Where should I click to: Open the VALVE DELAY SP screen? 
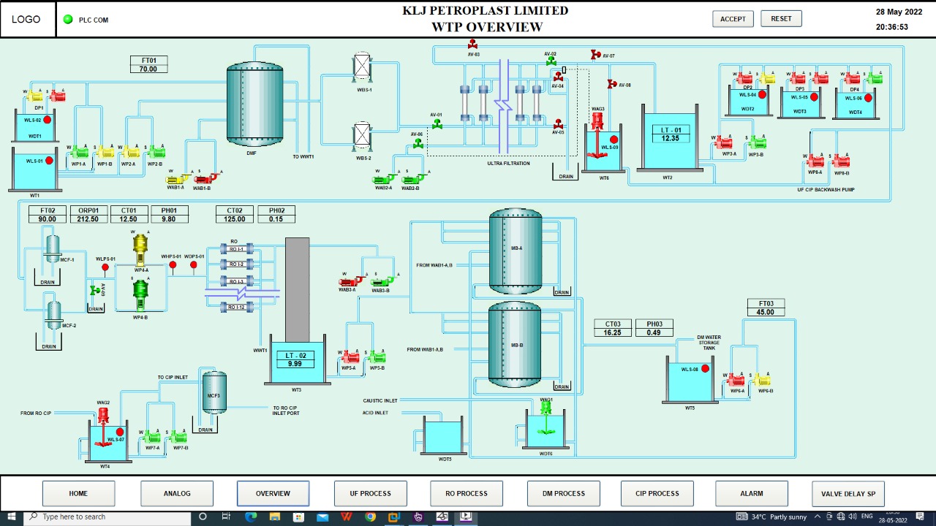click(848, 494)
